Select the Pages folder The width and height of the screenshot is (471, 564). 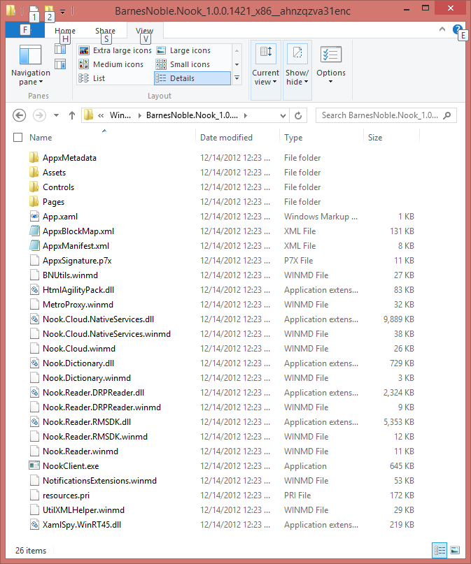point(53,202)
